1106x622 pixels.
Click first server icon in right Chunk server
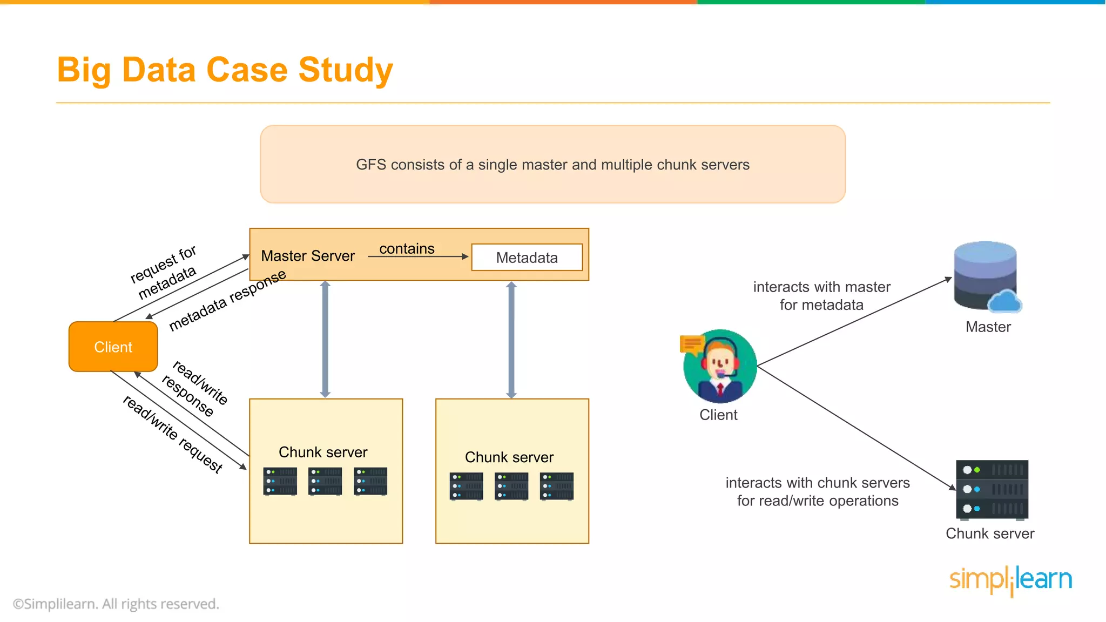pyautogui.click(x=466, y=486)
